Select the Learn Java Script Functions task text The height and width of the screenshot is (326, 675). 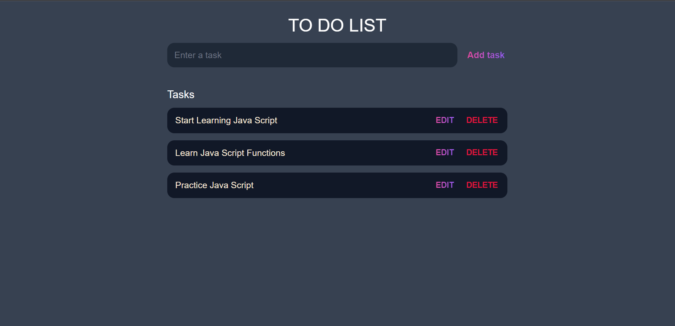230,153
